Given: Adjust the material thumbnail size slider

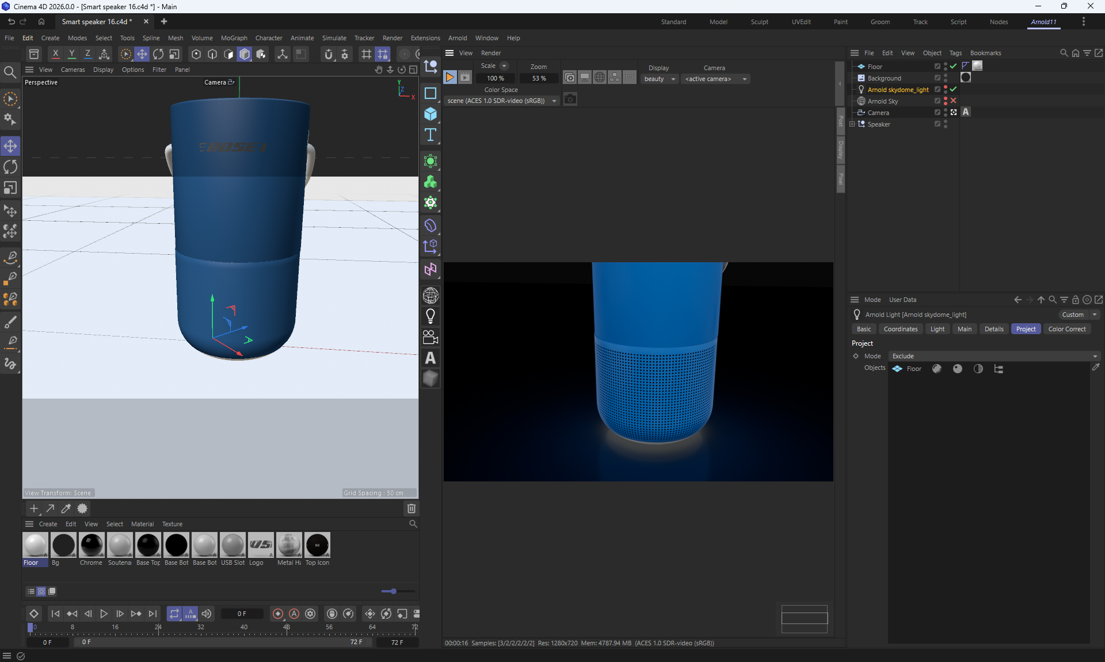Looking at the screenshot, I should (393, 591).
